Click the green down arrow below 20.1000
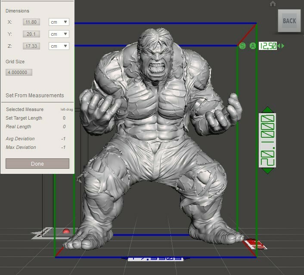The width and height of the screenshot is (304, 275). coord(267,171)
